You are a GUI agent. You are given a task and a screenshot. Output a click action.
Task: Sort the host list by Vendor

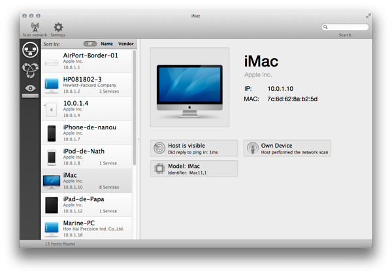pyautogui.click(x=125, y=44)
